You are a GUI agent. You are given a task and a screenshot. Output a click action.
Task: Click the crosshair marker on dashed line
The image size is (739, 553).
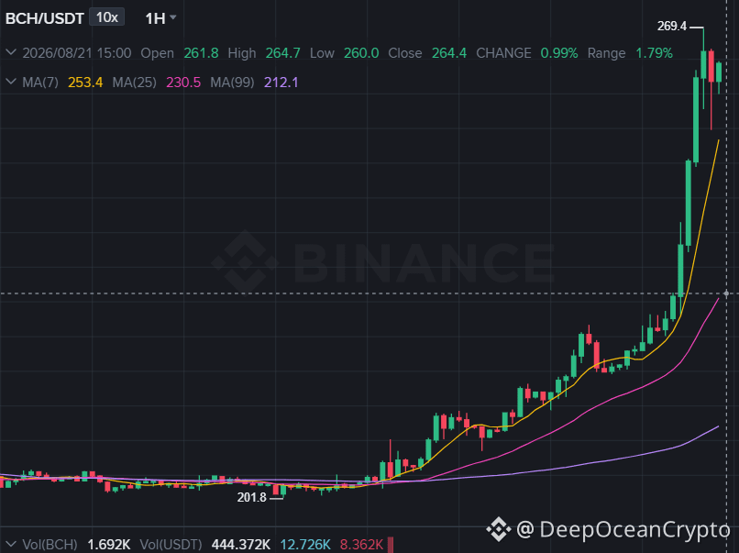[726, 293]
